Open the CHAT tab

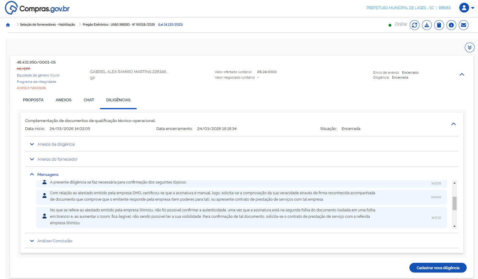[89, 100]
